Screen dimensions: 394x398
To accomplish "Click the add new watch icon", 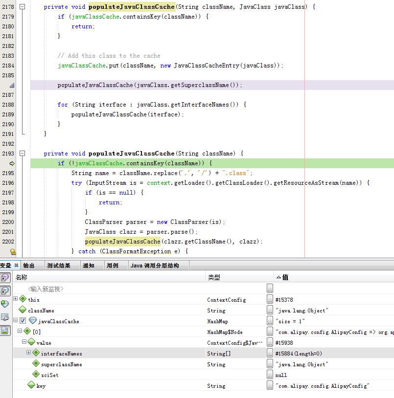I will click(5, 304).
